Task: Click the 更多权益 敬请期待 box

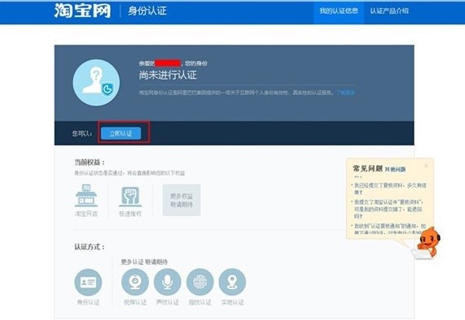Action: 182,201
